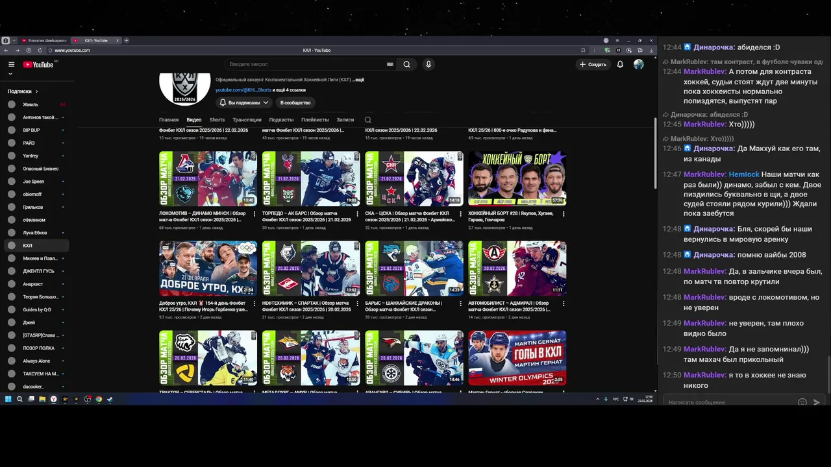The width and height of the screenshot is (831, 467).
Task: Open more options for Барыс – Шанхайские Драконы video
Action: point(461,303)
